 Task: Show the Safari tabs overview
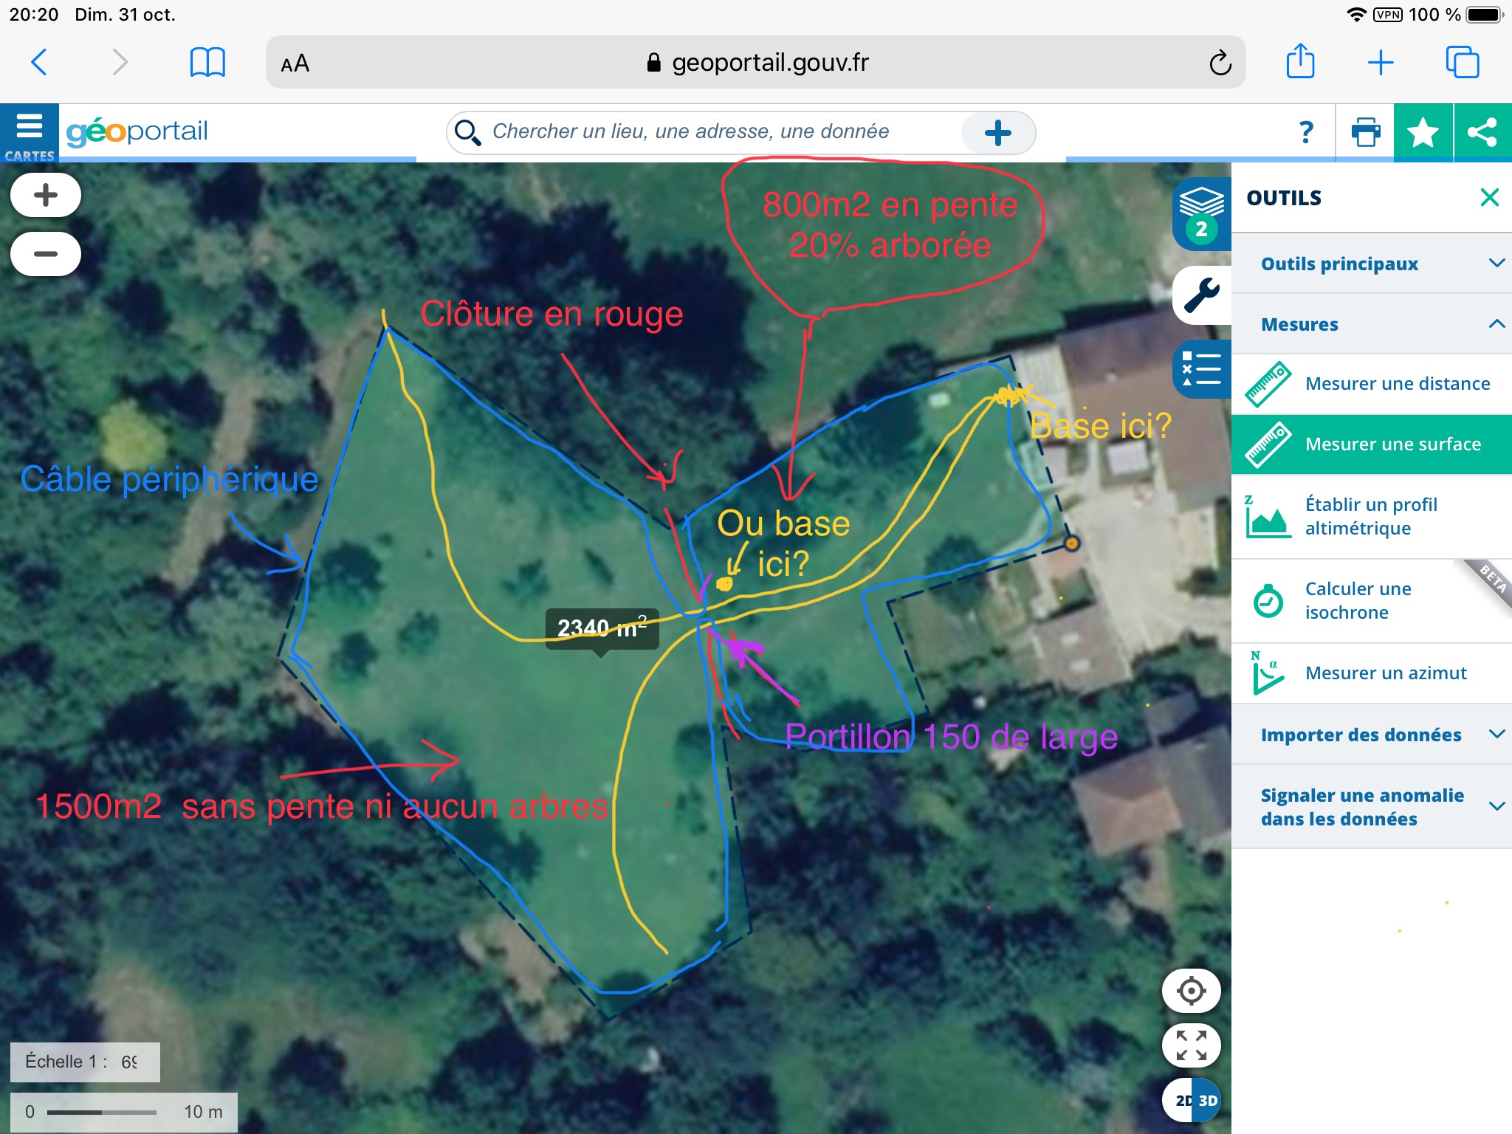tap(1462, 62)
